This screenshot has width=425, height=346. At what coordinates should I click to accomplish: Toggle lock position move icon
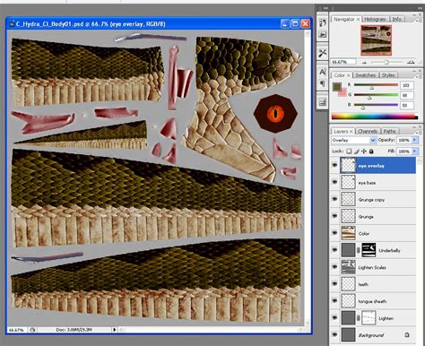(x=364, y=151)
